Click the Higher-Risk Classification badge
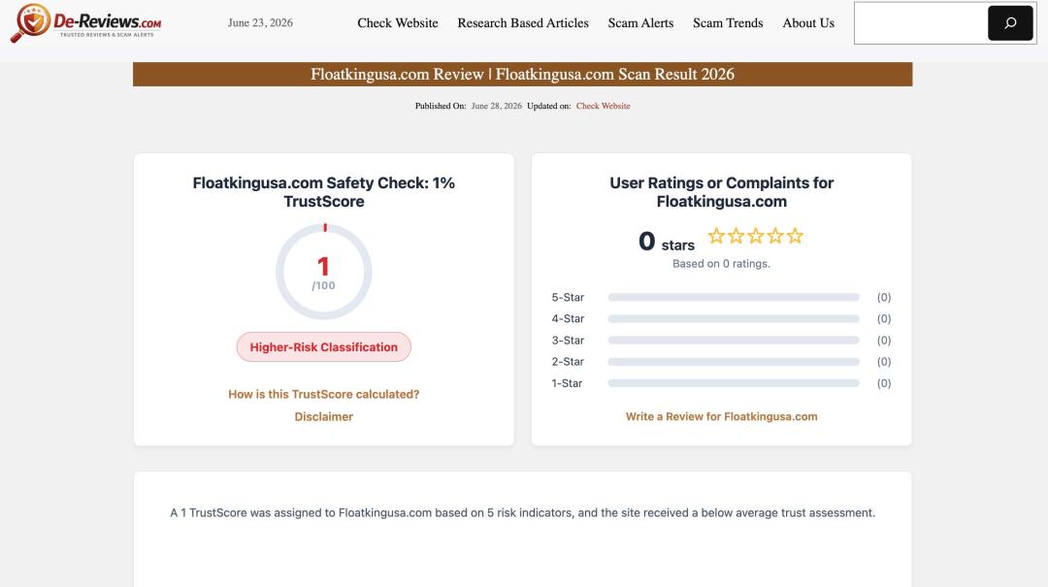 coord(323,347)
